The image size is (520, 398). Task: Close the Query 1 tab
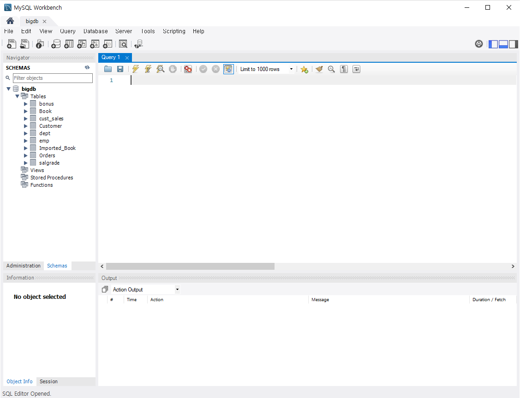(x=127, y=58)
